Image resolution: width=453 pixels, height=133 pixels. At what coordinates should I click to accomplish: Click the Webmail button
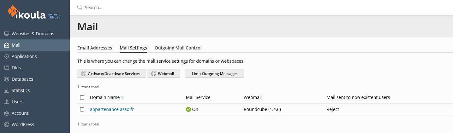coord(164,73)
